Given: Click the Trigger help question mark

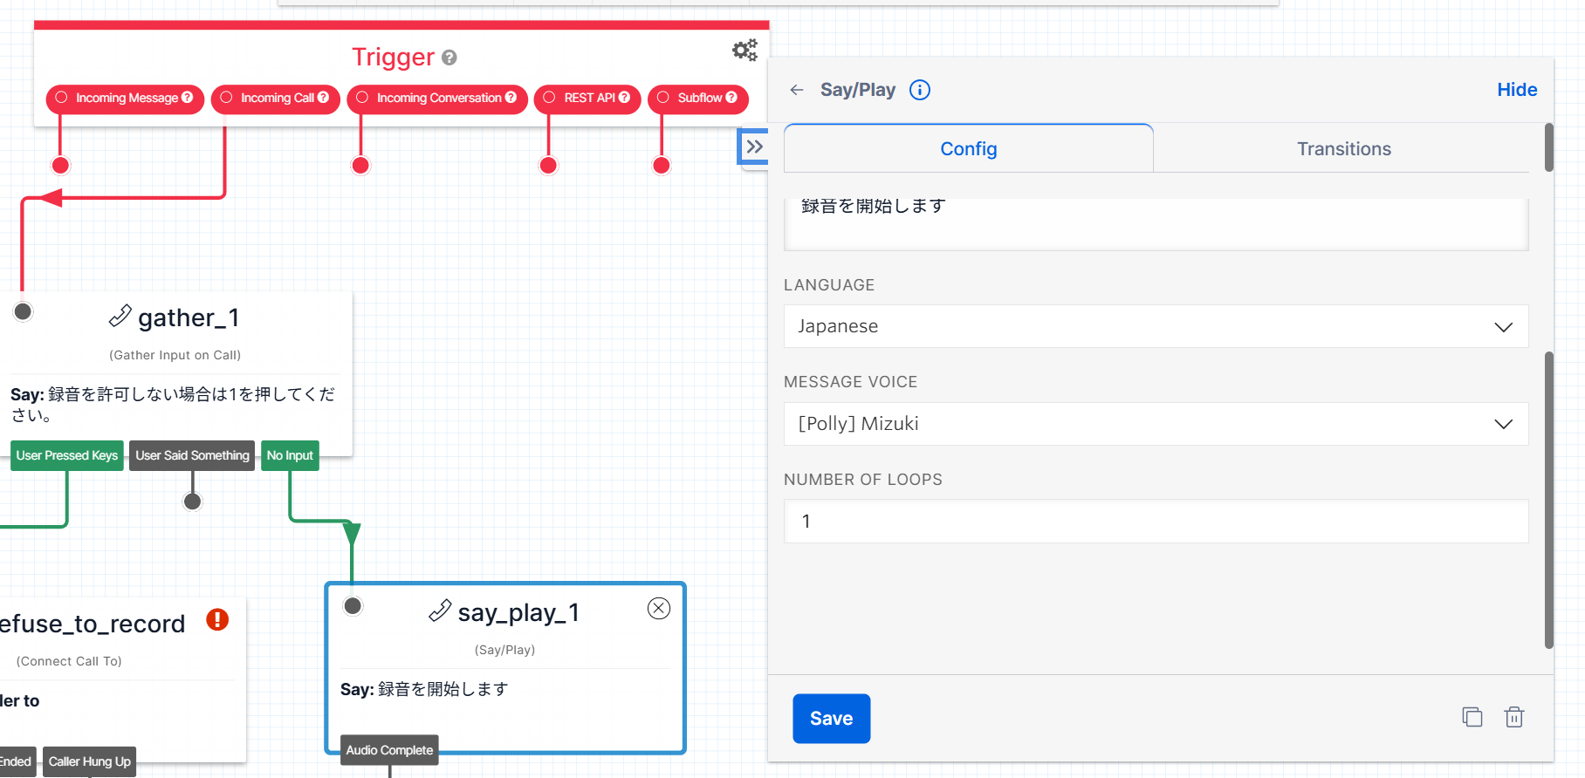Looking at the screenshot, I should (449, 58).
